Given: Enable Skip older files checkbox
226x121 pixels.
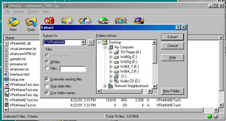Looking at the screenshot, I should [47, 86].
